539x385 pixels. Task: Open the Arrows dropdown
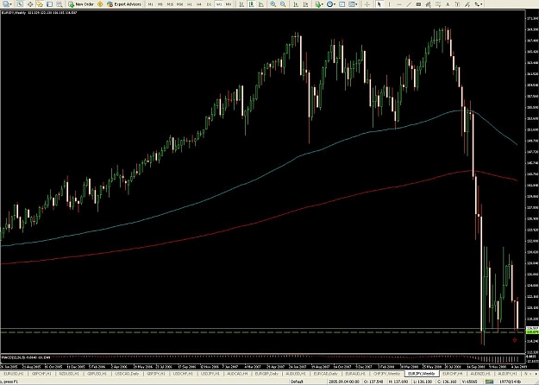(479, 4)
